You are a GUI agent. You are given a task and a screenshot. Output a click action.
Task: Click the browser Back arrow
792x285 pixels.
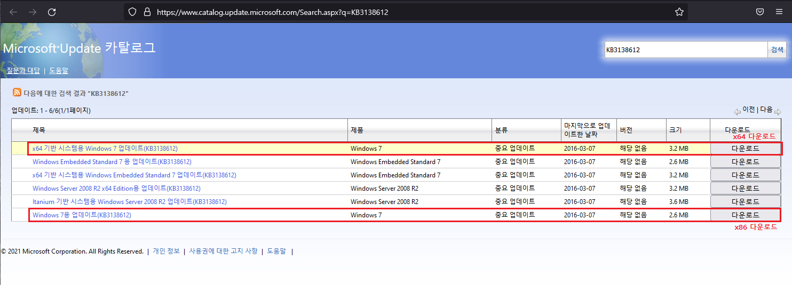13,12
